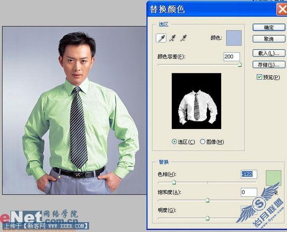Select the subtract-from-sample eyedropper
The height and width of the screenshot is (232, 287).
(x=183, y=38)
